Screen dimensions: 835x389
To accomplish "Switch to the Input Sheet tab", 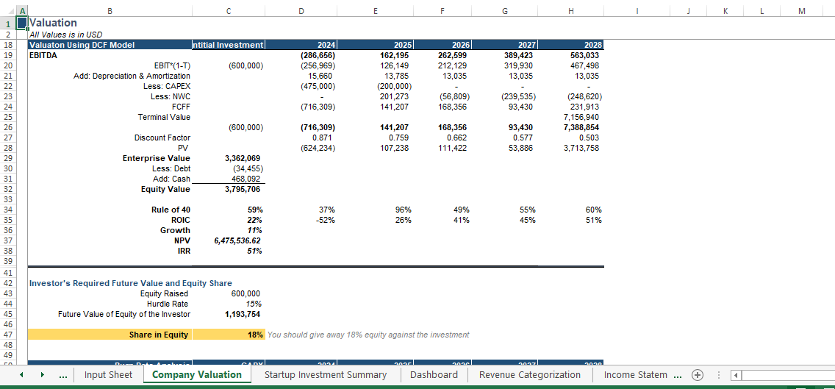I will 108,374.
